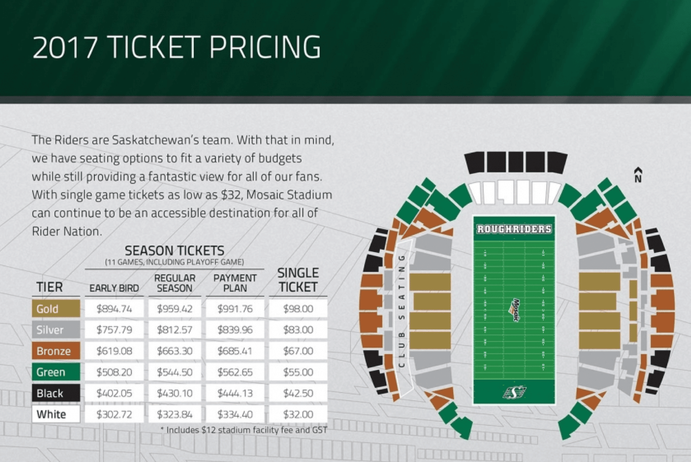Click the Gold tier color swatch
Screen dimensions: 691x462
56,309
